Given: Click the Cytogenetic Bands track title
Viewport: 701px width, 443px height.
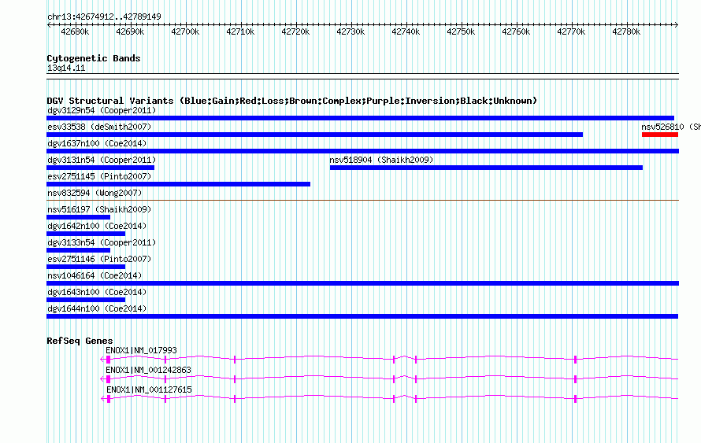Looking at the screenshot, I should 94,58.
